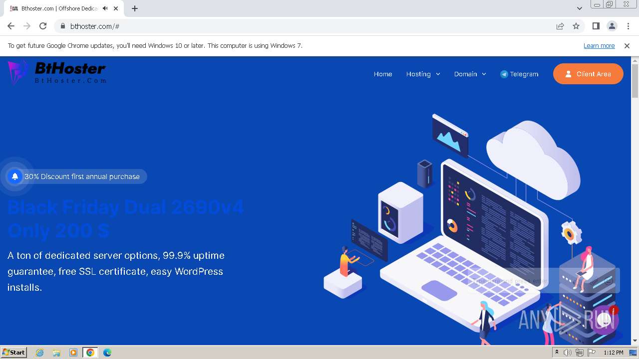Select the Chrome taskbar button
Image resolution: width=639 pixels, height=359 pixels.
pos(90,353)
